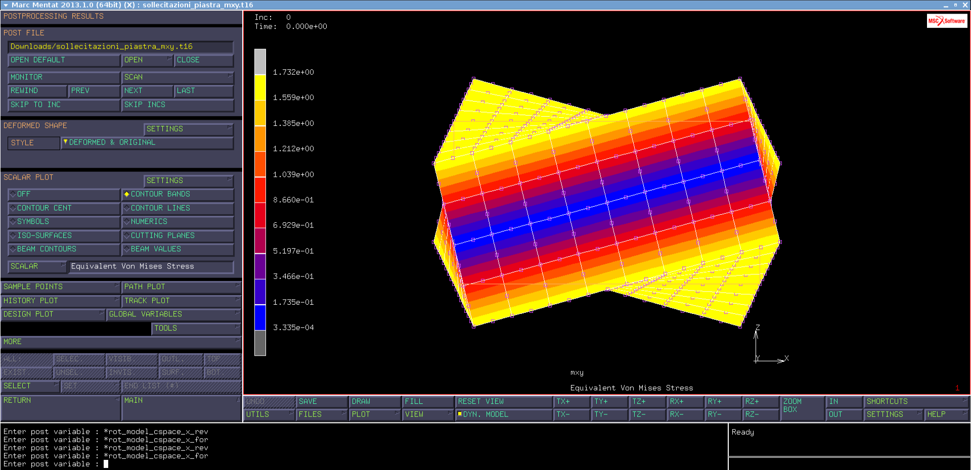Enable the NUMERICS scalar plot option
Viewport: 971px width, 470px height.
click(177, 221)
